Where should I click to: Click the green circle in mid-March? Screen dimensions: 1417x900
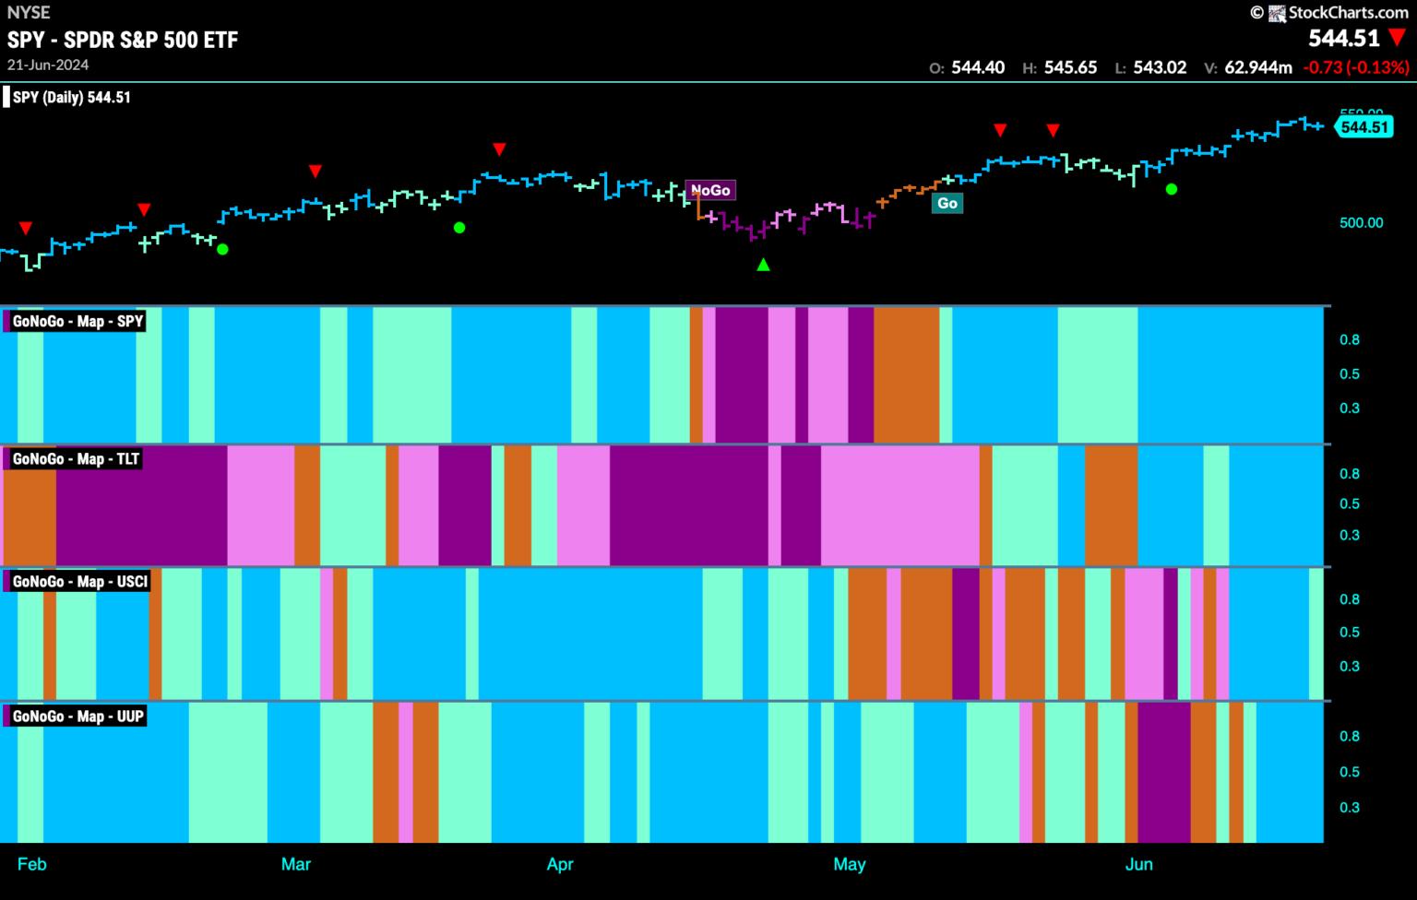(x=459, y=227)
